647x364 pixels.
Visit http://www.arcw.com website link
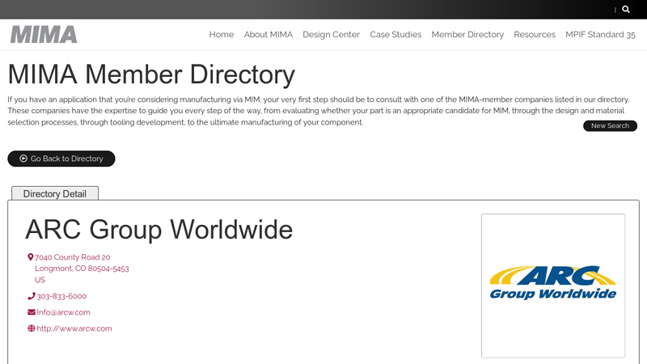point(74,328)
